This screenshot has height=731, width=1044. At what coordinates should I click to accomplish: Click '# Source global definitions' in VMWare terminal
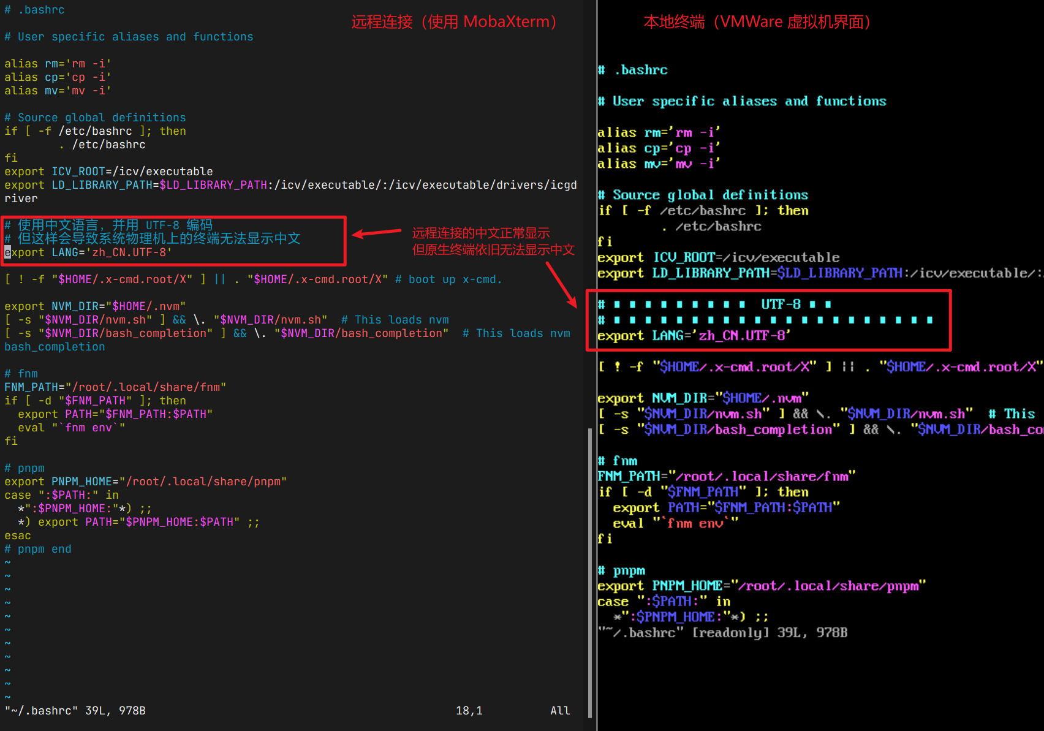pos(703,195)
